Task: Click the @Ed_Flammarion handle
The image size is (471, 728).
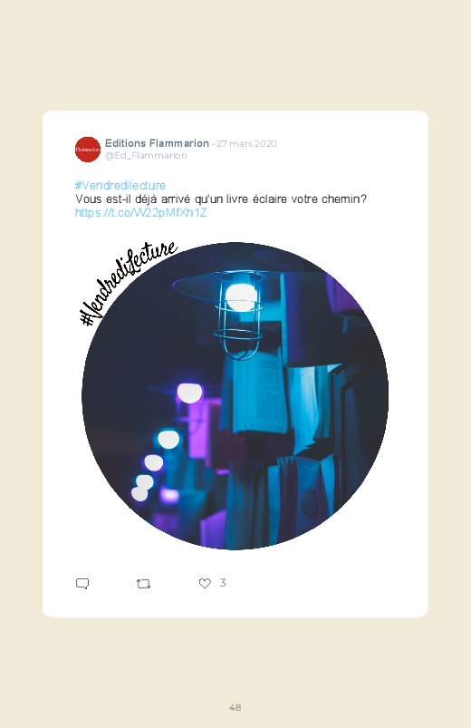Action: (x=146, y=156)
